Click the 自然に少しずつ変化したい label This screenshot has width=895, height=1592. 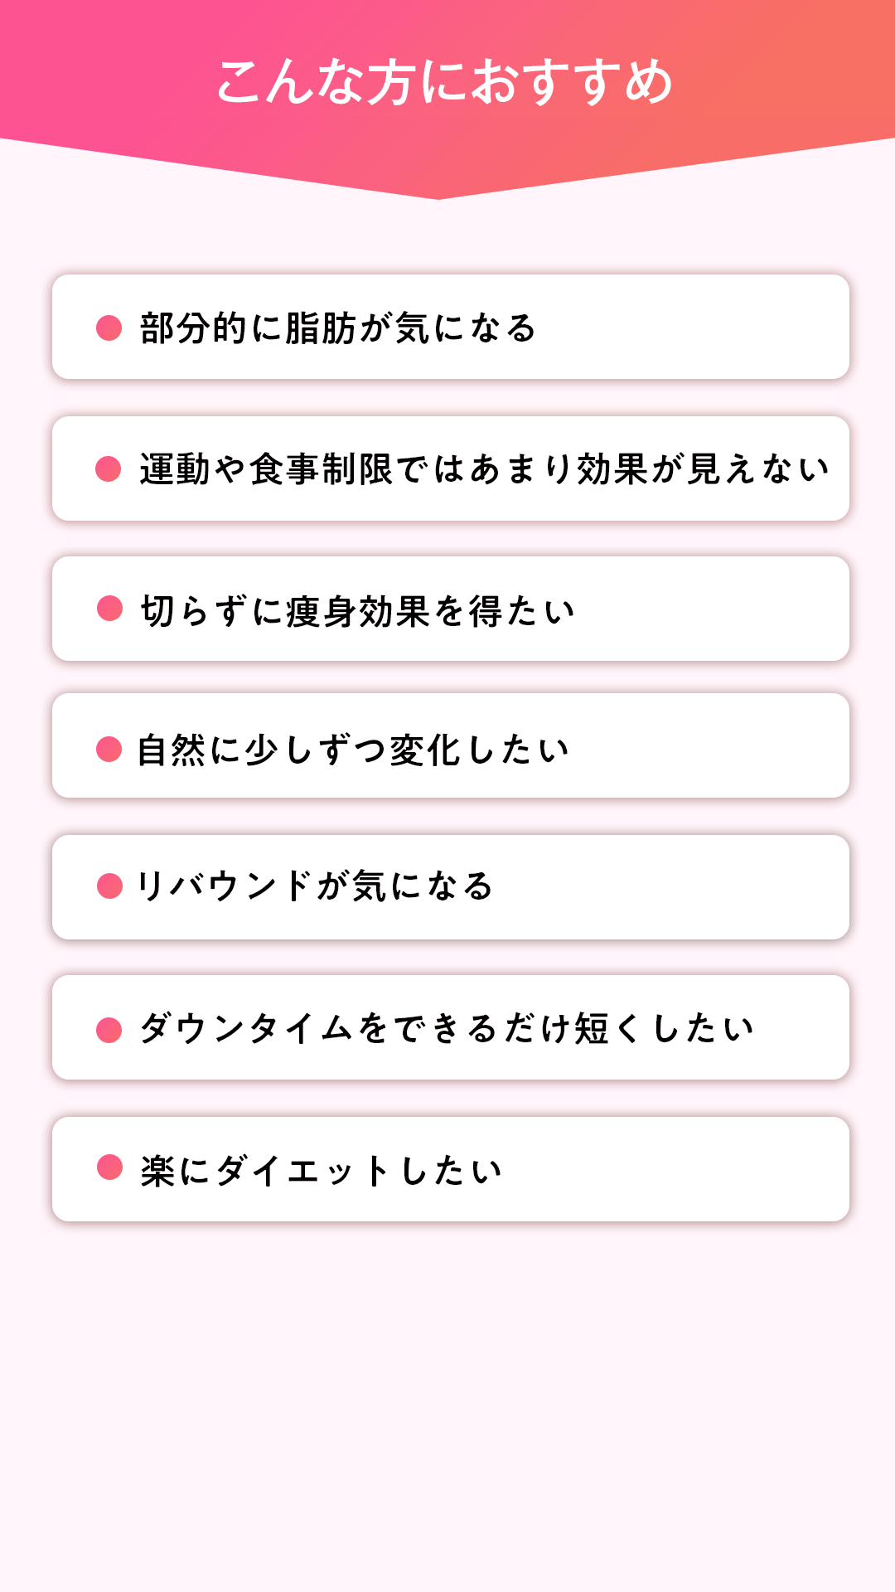353,750
